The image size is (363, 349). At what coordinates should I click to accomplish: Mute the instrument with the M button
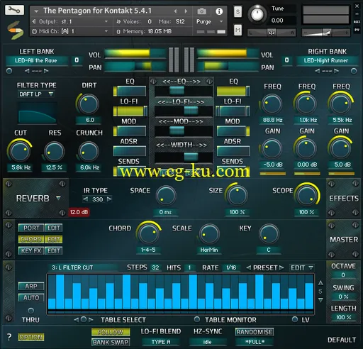tap(238, 30)
